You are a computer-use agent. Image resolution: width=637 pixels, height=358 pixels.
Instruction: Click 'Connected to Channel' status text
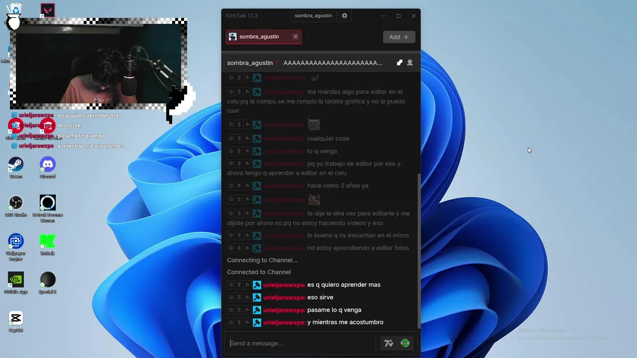click(x=259, y=272)
